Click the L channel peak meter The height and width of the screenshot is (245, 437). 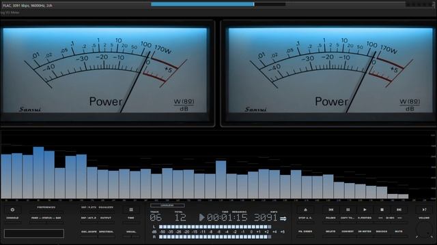pos(215,227)
